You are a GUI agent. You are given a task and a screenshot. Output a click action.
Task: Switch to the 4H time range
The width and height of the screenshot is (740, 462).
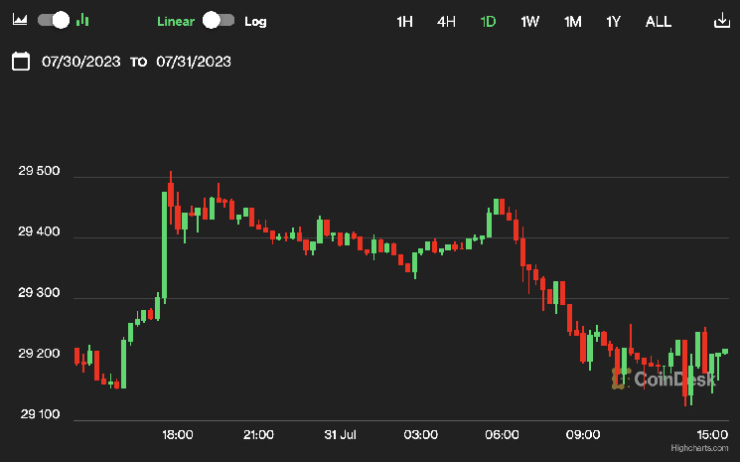(446, 21)
